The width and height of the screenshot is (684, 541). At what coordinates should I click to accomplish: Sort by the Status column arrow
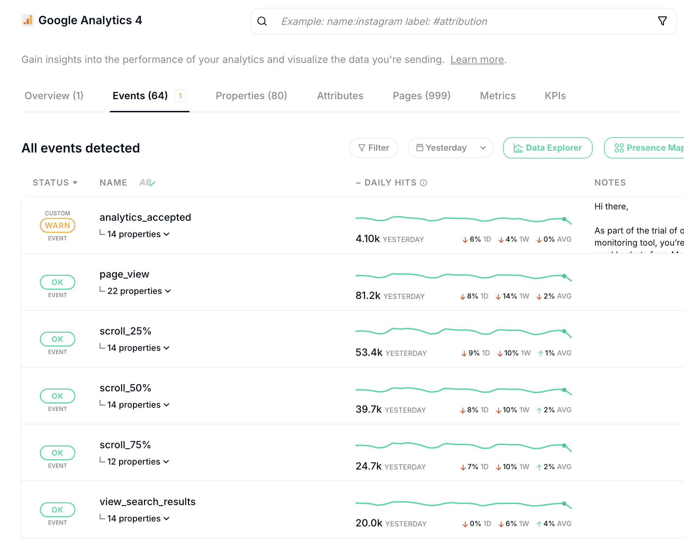click(x=75, y=183)
